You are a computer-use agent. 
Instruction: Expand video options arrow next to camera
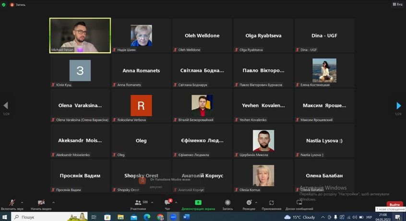[x=53, y=202]
